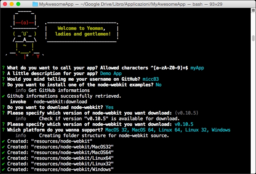Image resolution: width=256 pixels, height=174 pixels.
Task: Click the description answer 'Demo App'
Action: pos(111,74)
